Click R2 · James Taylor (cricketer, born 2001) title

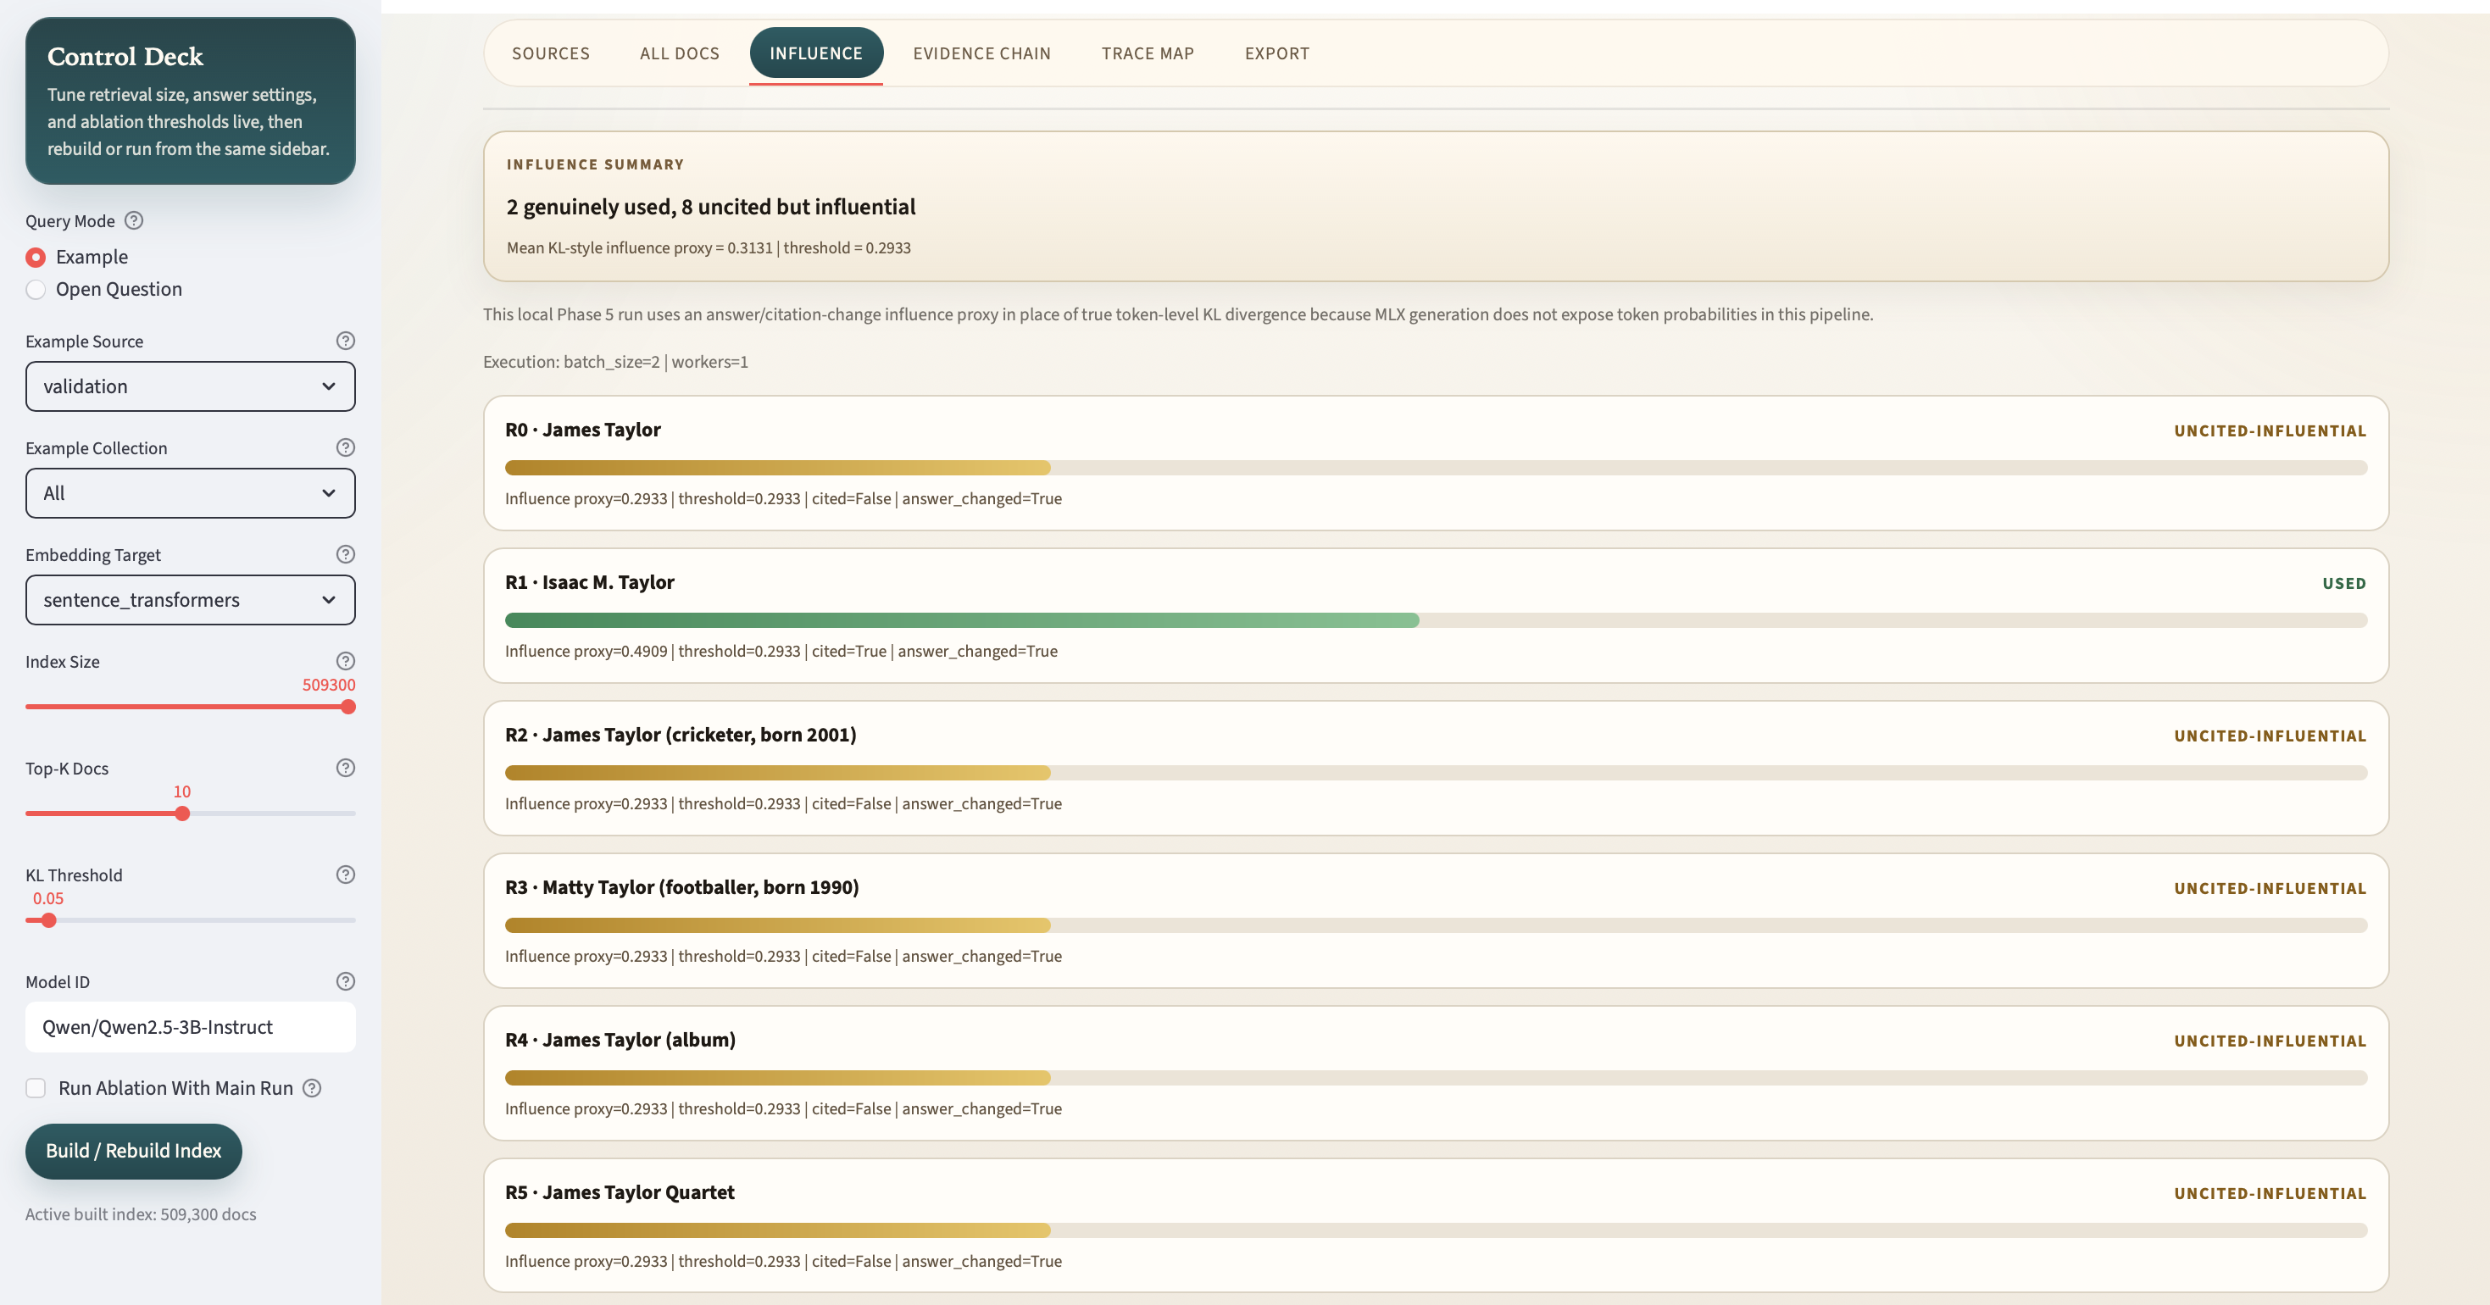pos(681,735)
